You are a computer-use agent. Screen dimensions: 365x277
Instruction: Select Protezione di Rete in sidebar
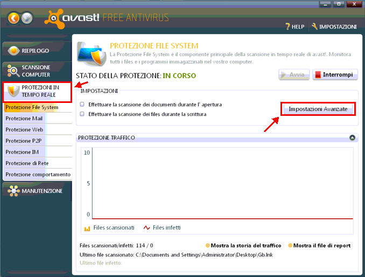[38, 163]
